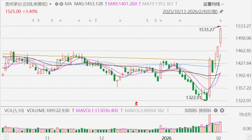Jump to later data with the right double-arrow
This screenshot has height=140, width=252.
pos(249,137)
